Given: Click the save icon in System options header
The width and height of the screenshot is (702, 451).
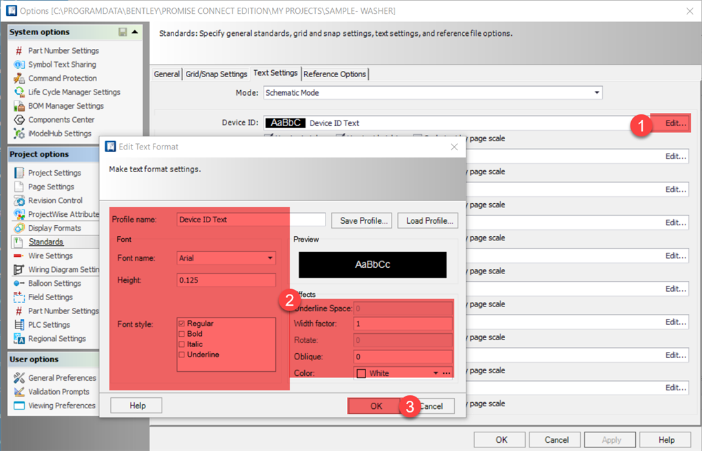Looking at the screenshot, I should pos(123,32).
